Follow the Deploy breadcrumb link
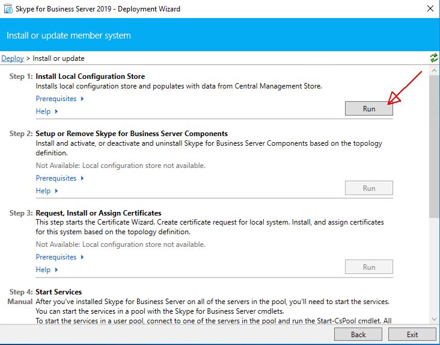The width and height of the screenshot is (440, 345). coord(13,58)
